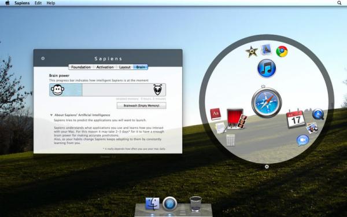This screenshot has width=347, height=217.
Task: Open Finder from the Dock
Action: (152, 204)
